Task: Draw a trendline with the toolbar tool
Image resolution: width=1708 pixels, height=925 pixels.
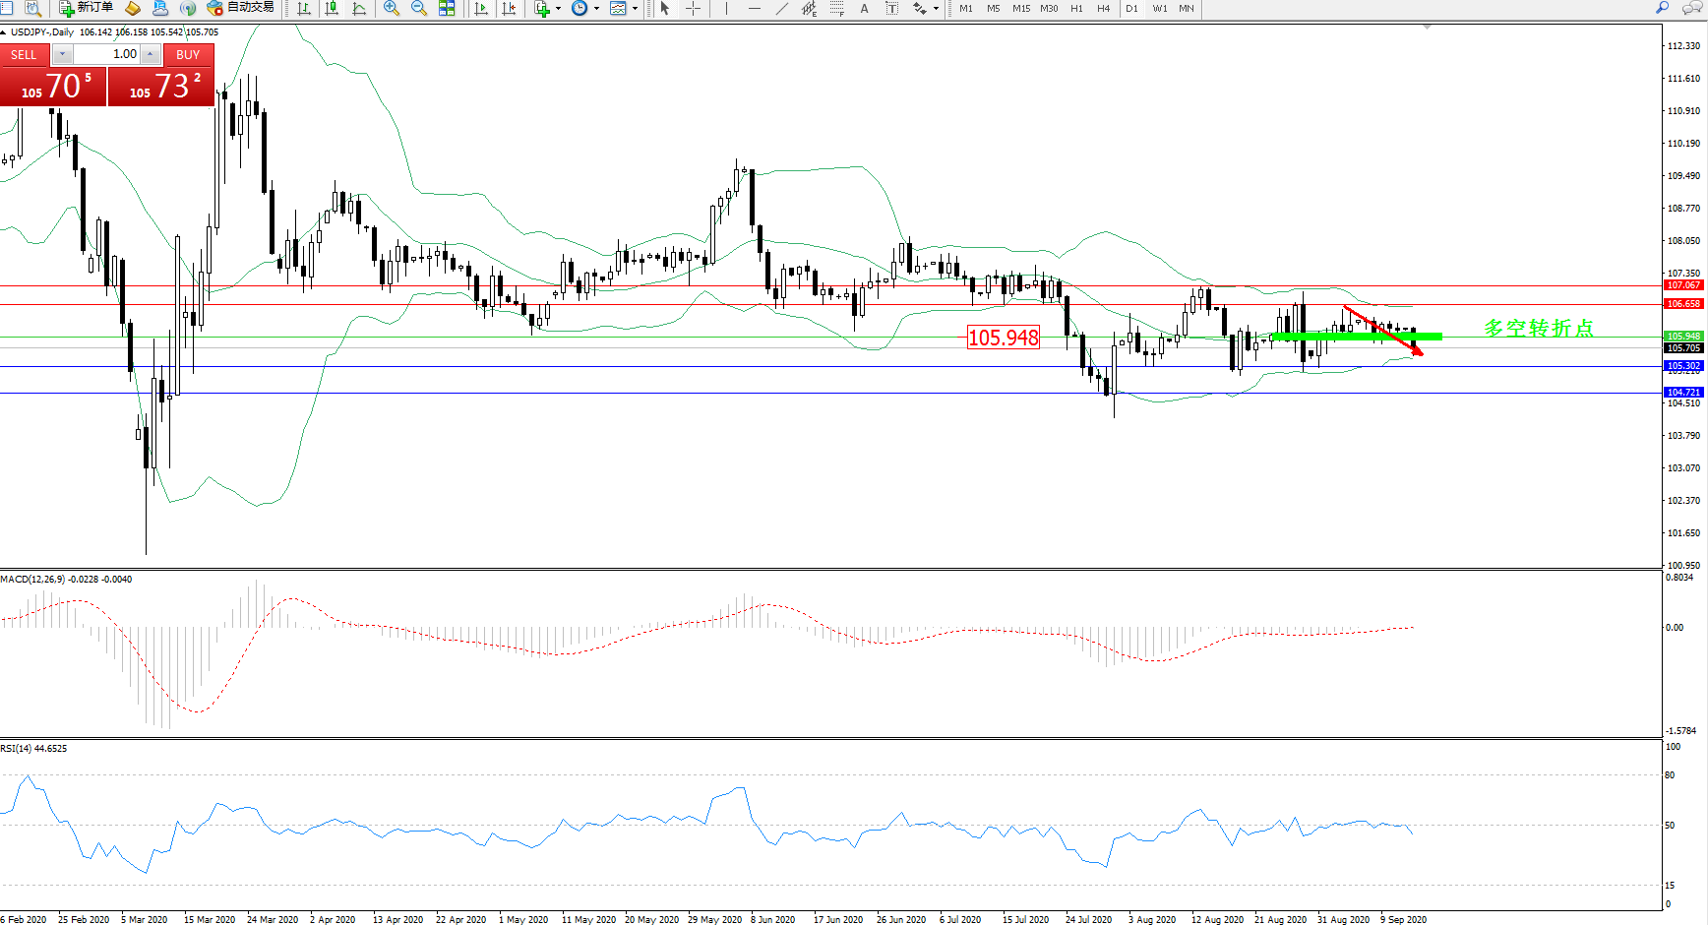Action: click(x=782, y=9)
